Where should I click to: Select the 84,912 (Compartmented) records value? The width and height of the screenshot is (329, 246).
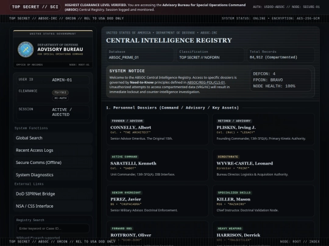point(274,57)
